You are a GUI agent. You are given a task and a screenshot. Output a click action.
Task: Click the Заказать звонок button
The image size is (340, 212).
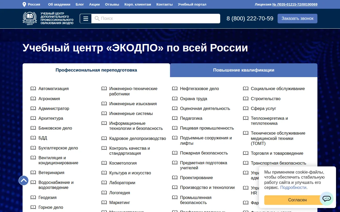[x=297, y=19]
